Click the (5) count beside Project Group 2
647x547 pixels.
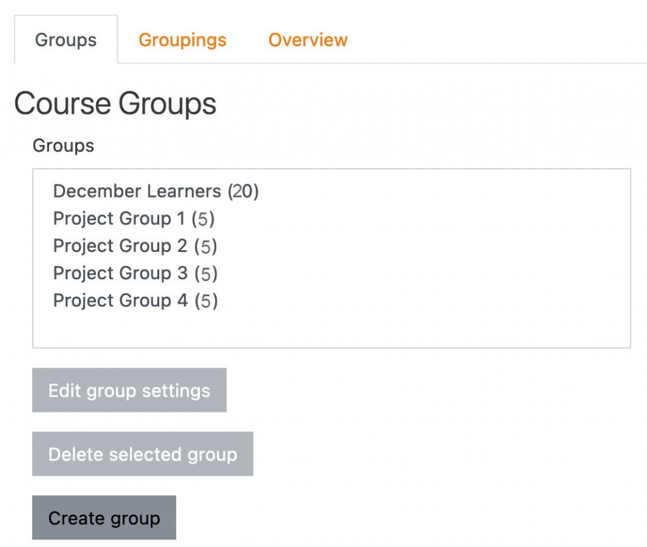coord(205,246)
